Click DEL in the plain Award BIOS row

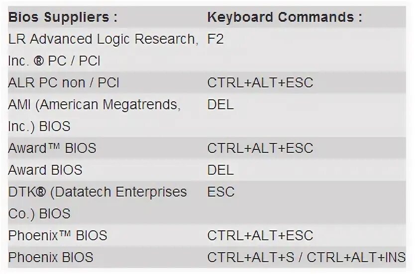220,170
